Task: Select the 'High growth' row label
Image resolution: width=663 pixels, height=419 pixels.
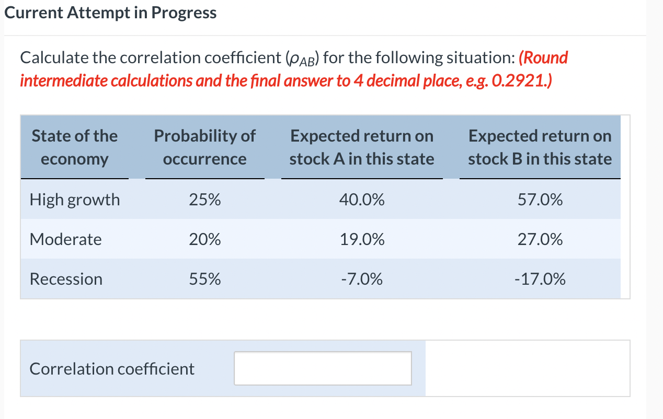Action: [74, 199]
